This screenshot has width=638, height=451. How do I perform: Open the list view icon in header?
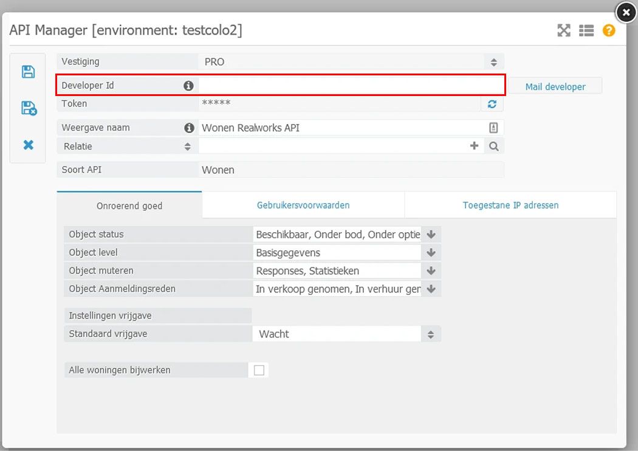coord(586,30)
